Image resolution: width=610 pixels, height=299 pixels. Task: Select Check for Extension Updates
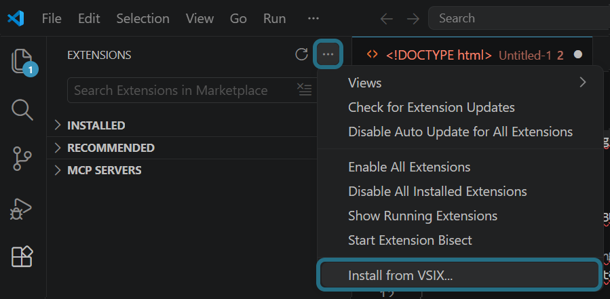[x=460, y=107]
